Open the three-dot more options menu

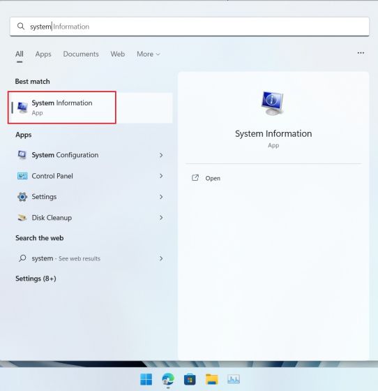(361, 53)
